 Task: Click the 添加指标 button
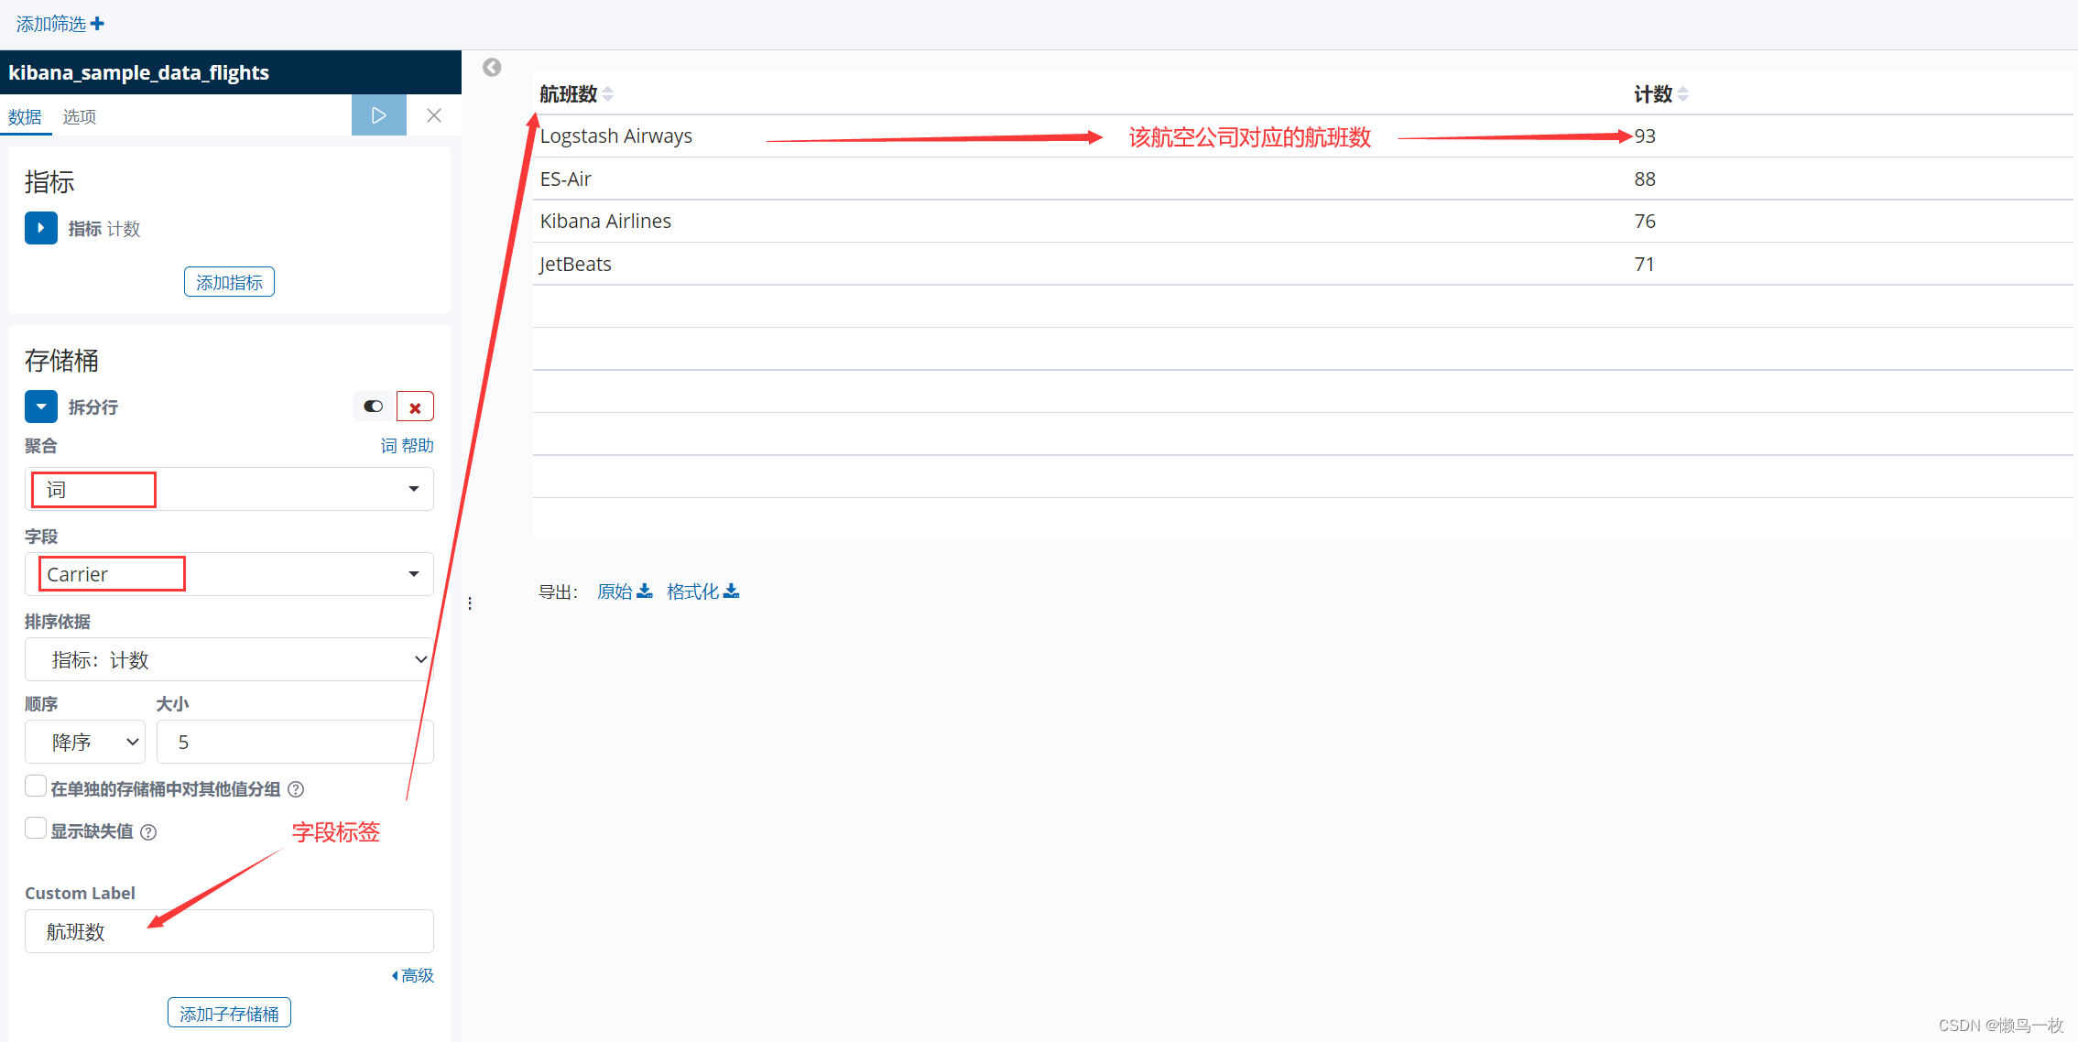click(x=229, y=282)
